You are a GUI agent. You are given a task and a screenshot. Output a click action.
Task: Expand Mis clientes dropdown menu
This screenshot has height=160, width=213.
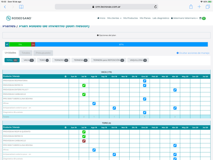pos(114,18)
